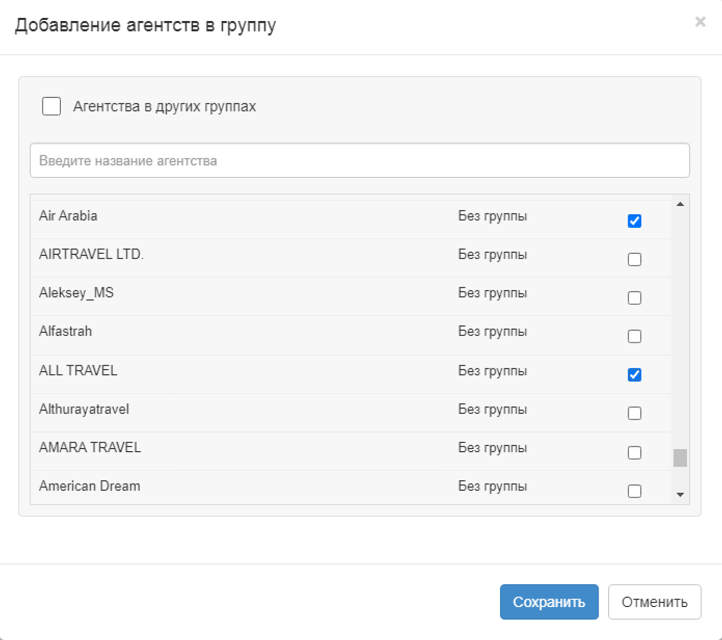Click 'Без группы' label for AMARA TRAVEL

coord(492,448)
